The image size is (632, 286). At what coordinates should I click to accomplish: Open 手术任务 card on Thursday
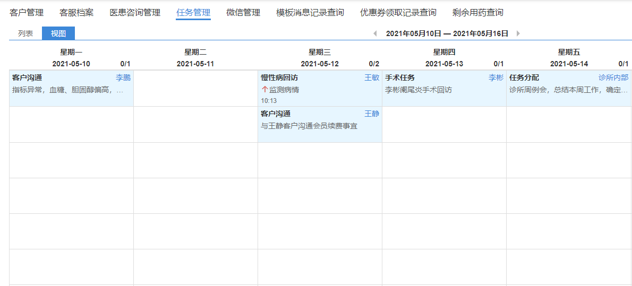[x=425, y=88]
